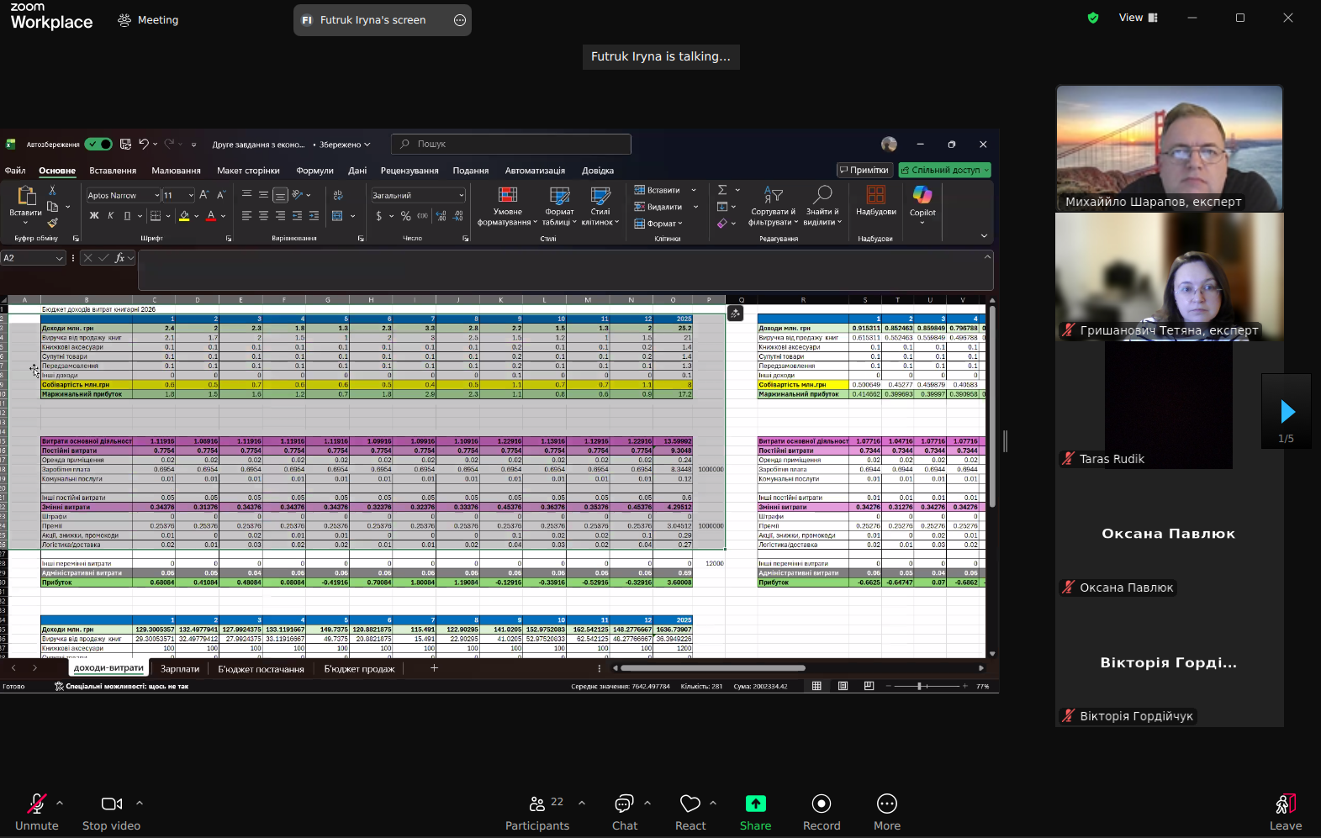Unmute the microphone in Zoom

(37, 812)
